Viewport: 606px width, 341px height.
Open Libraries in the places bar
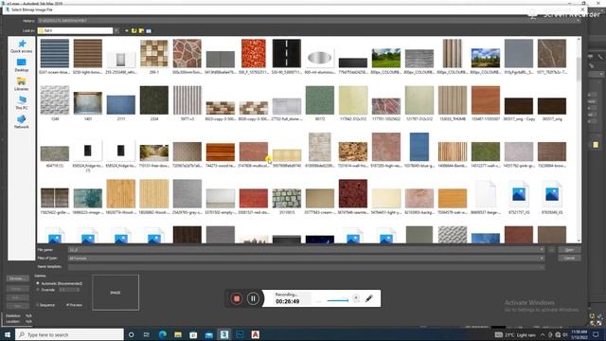point(22,84)
